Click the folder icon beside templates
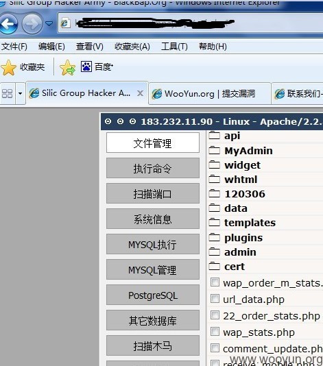The image size is (323, 366). click(214, 223)
